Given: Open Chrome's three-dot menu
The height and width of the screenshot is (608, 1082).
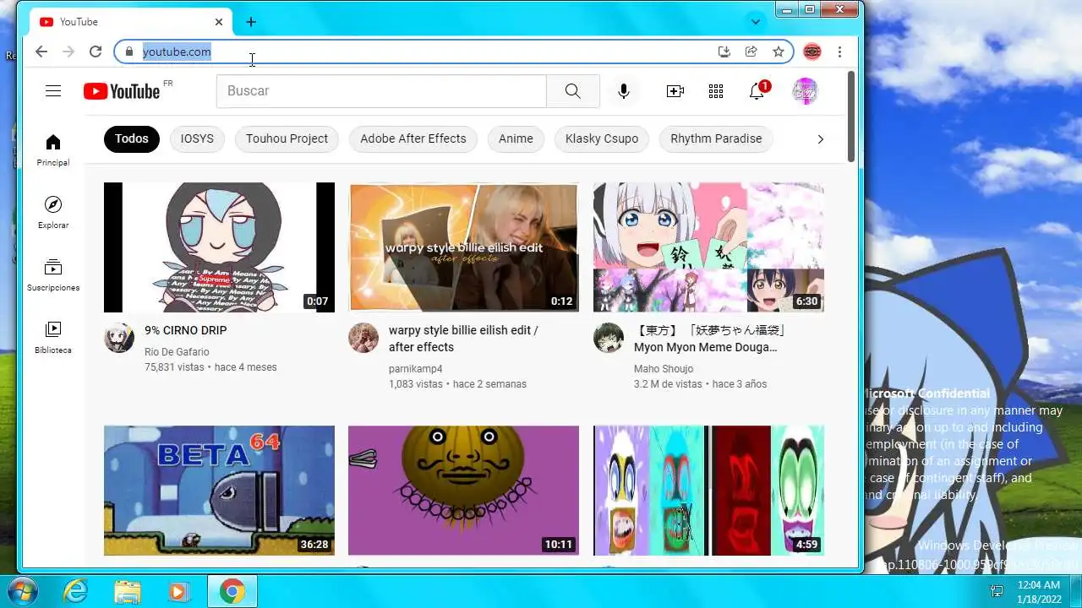Looking at the screenshot, I should point(839,52).
